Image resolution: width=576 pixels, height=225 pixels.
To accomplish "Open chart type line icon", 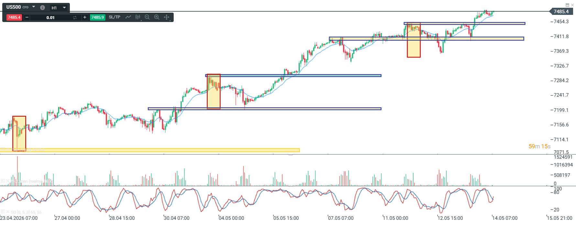I will pos(128,17).
